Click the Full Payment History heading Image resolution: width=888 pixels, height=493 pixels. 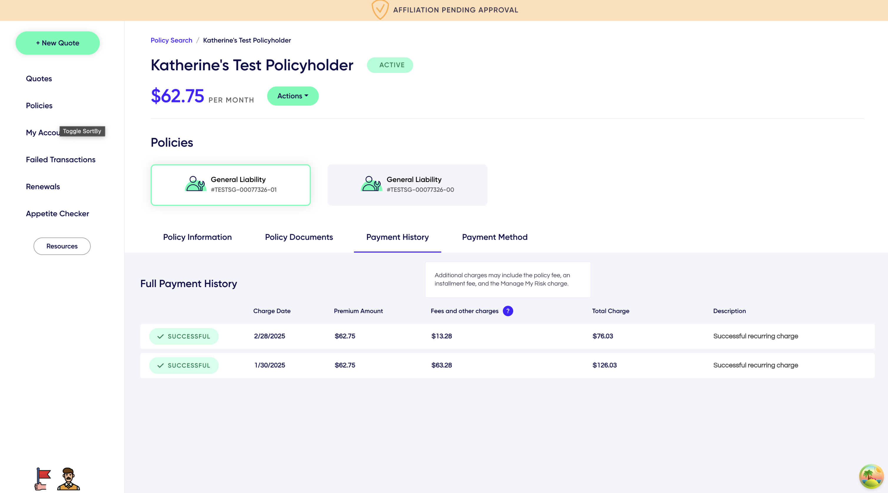pos(189,284)
